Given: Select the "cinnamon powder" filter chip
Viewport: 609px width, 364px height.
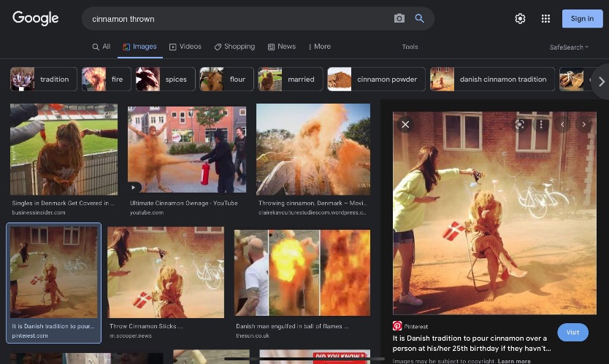Looking at the screenshot, I should [375, 80].
